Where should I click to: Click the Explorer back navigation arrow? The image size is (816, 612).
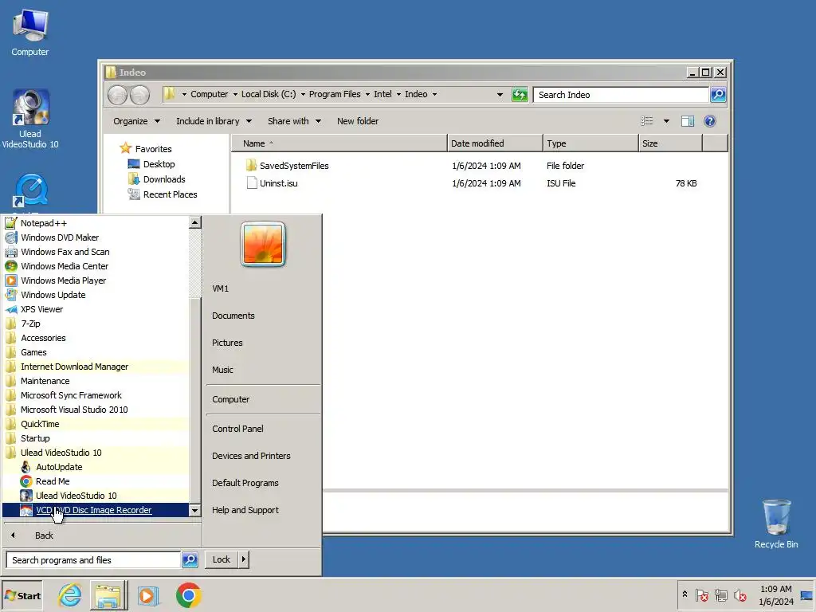(118, 96)
